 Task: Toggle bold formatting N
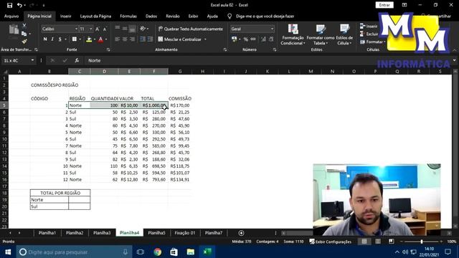pos(45,39)
